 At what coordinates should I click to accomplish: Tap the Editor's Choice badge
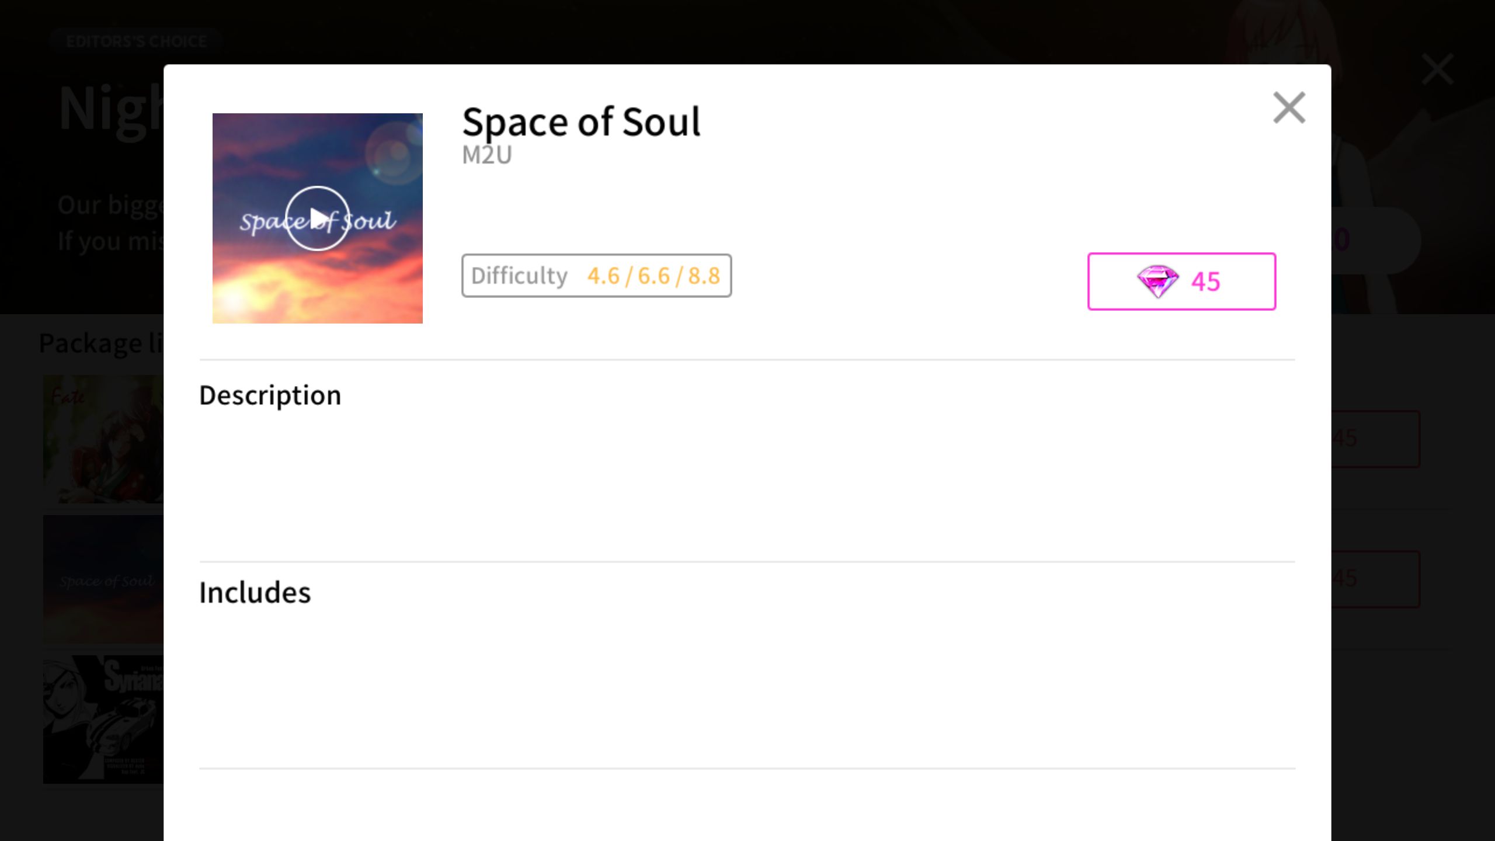136,41
